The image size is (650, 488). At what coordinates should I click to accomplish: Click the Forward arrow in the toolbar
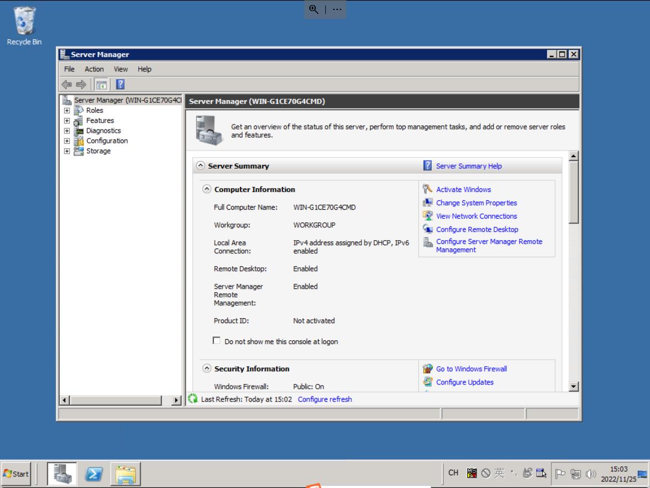pos(81,85)
